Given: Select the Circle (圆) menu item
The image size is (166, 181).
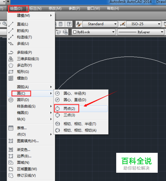Looking at the screenshot, I should 31,93.
